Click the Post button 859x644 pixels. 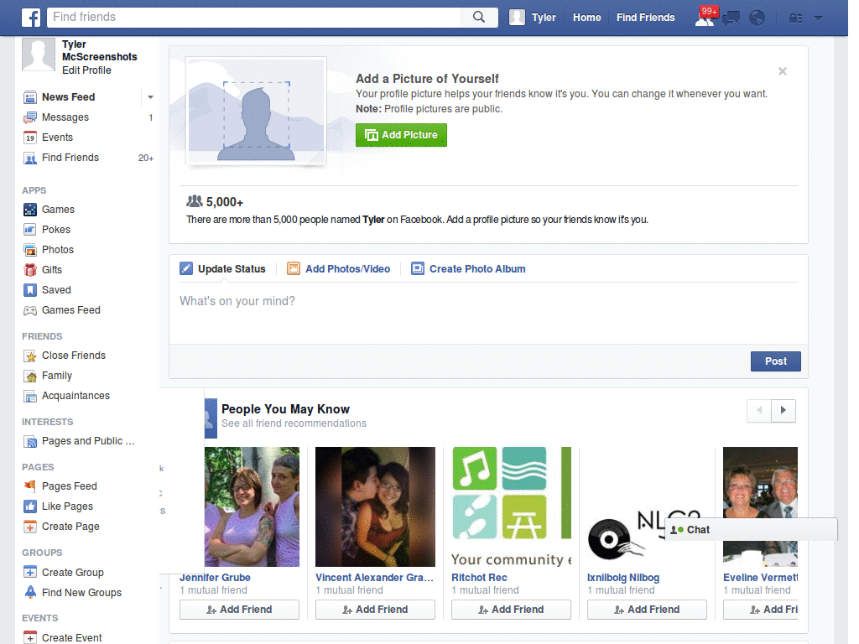click(x=775, y=361)
